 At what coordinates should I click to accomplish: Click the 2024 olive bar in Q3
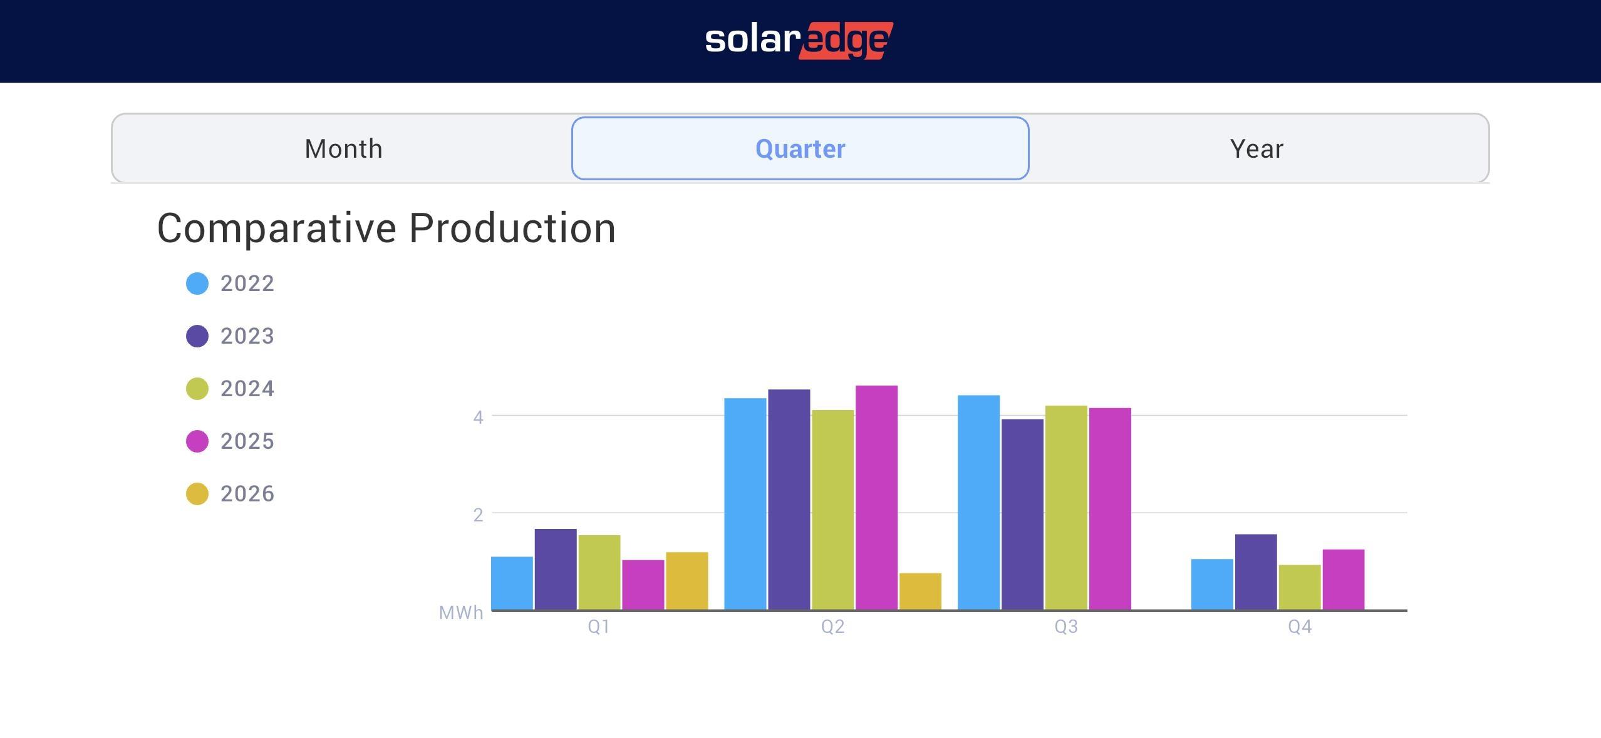tap(1065, 507)
